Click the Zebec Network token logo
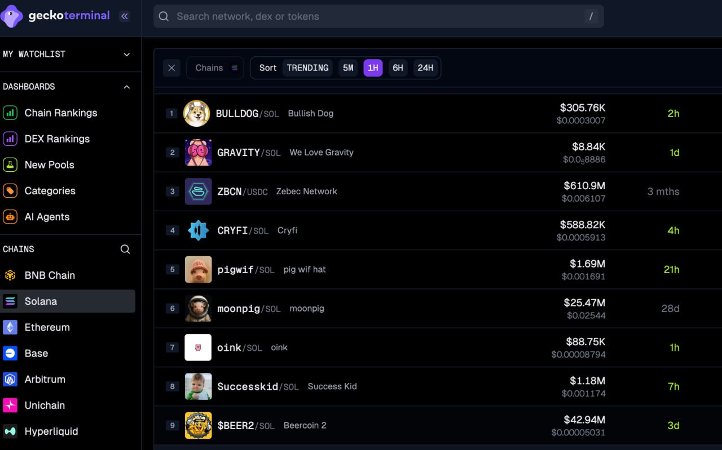 coord(198,191)
